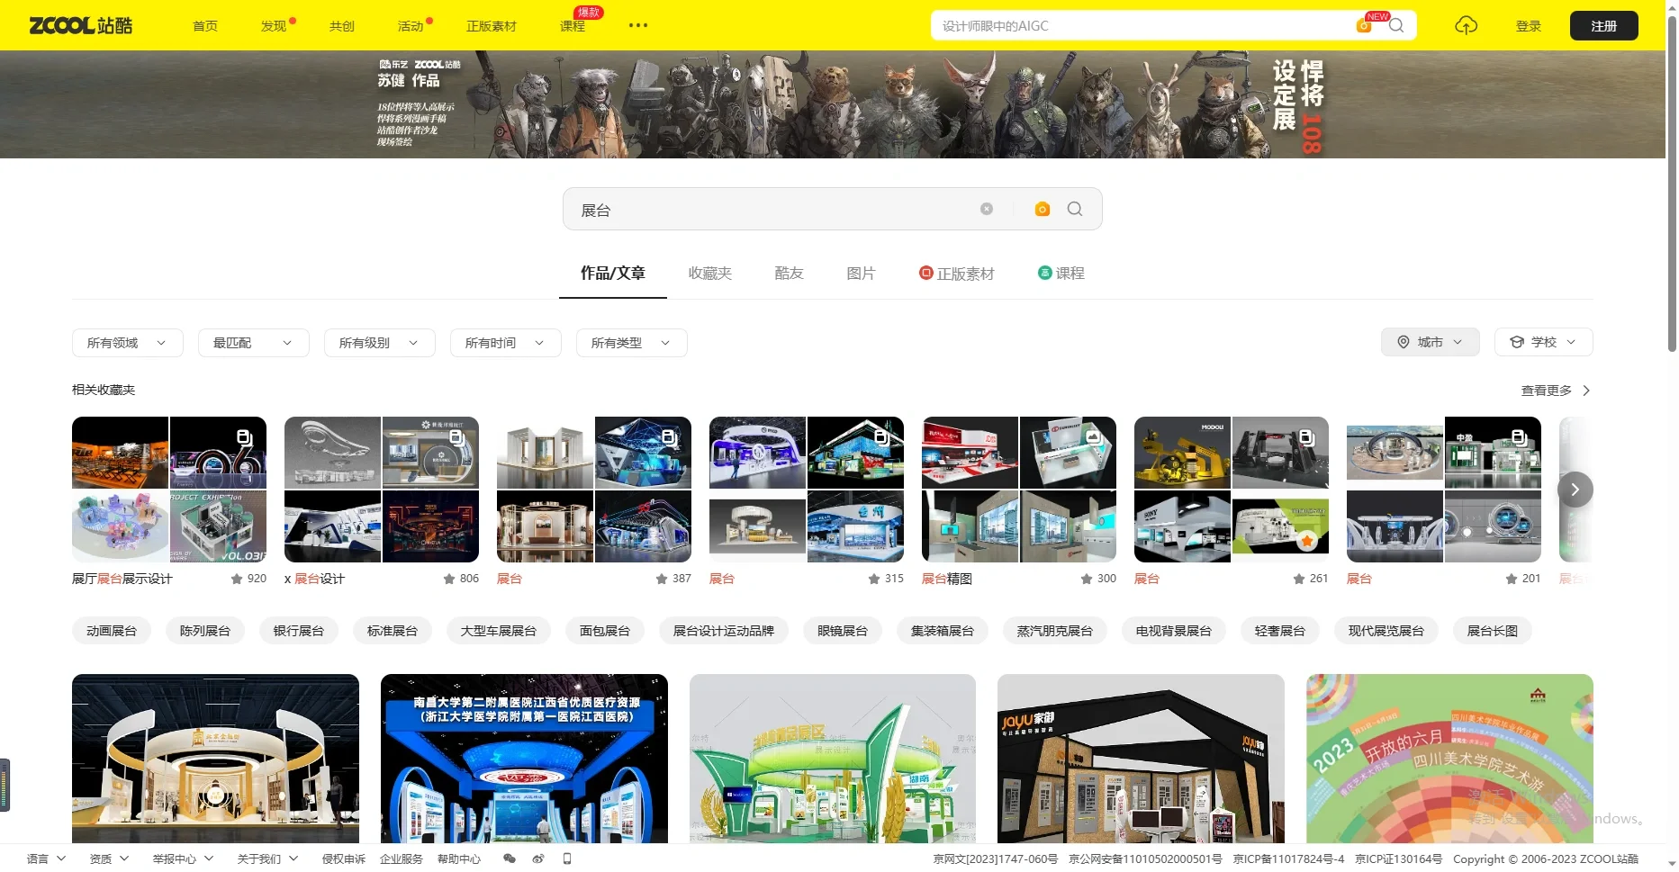The height and width of the screenshot is (872, 1679).
Task: Open the 课程 menu in the top navigation
Action: 573,26
